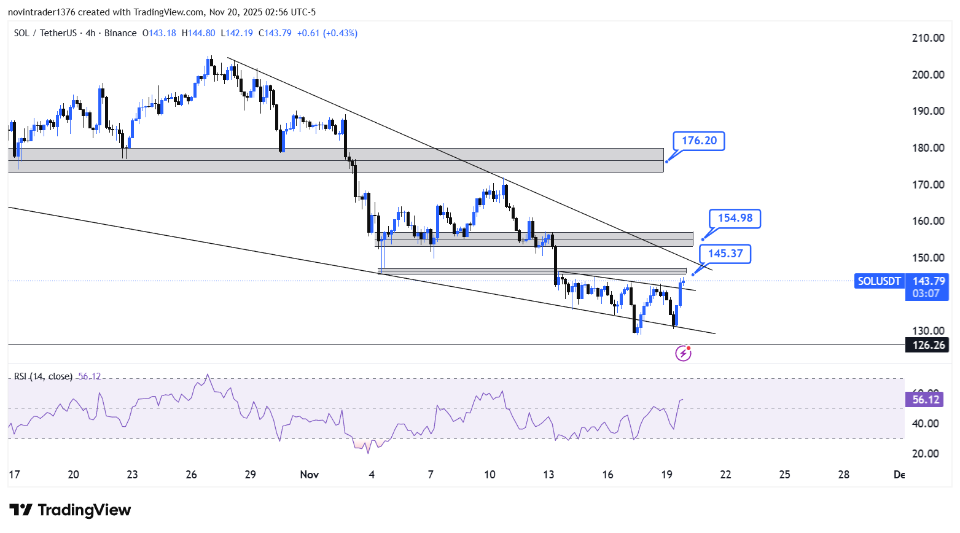Select the 154.98 price callout label

(x=735, y=218)
